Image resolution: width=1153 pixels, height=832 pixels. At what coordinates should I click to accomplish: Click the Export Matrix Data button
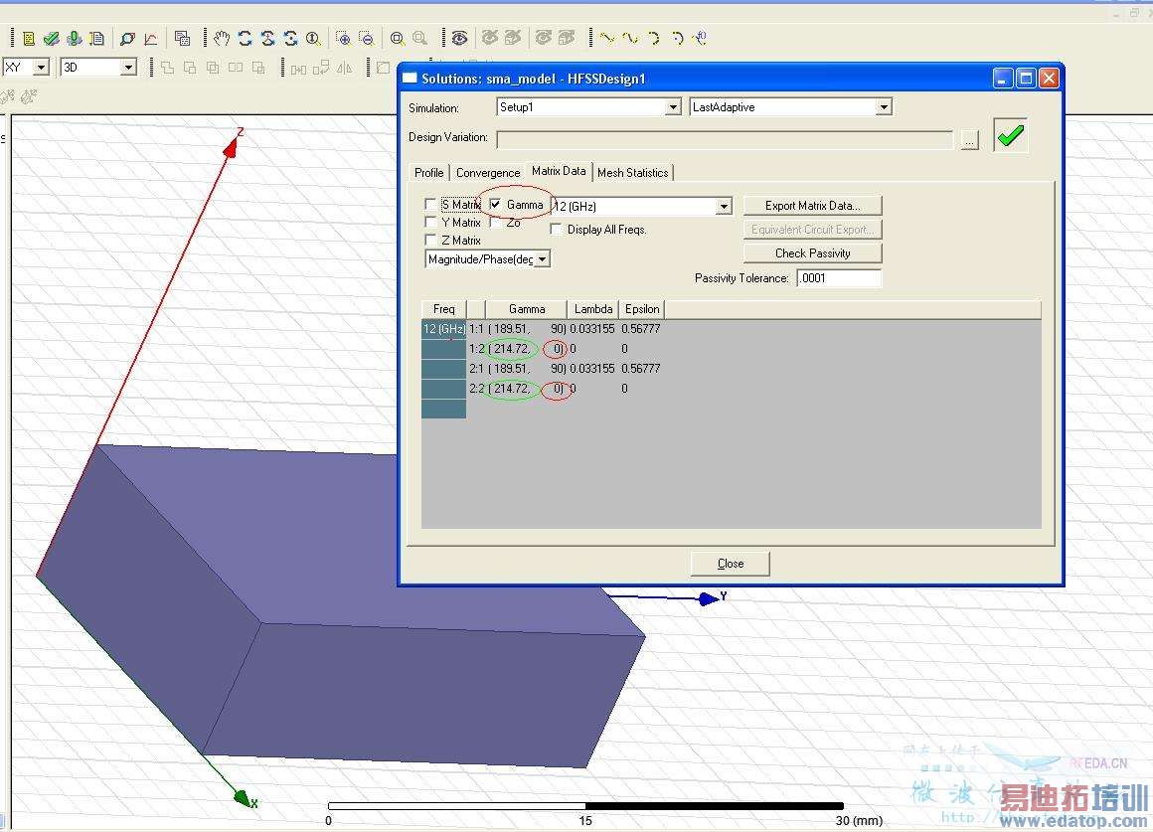click(x=812, y=206)
